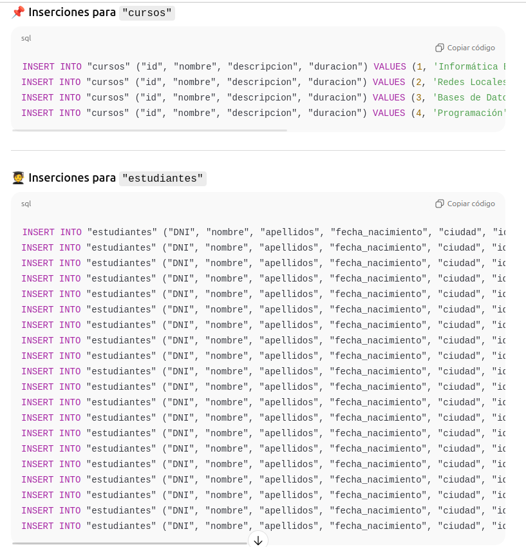Viewport: 526px width, 547px height.
Task: Click the horizontal scrollbar under the cursos code
Action: (x=149, y=130)
